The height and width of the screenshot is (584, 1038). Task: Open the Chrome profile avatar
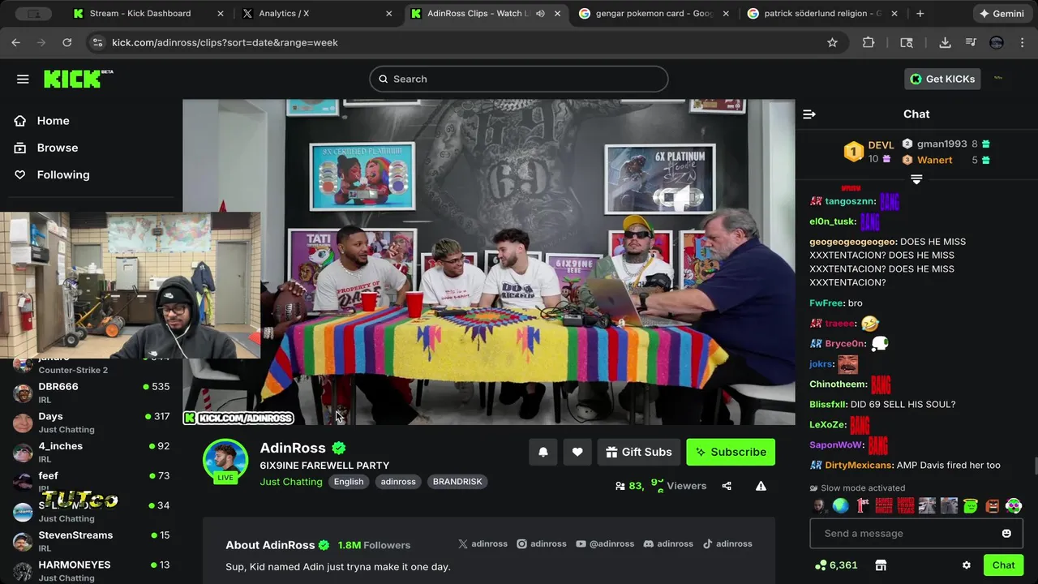997,42
